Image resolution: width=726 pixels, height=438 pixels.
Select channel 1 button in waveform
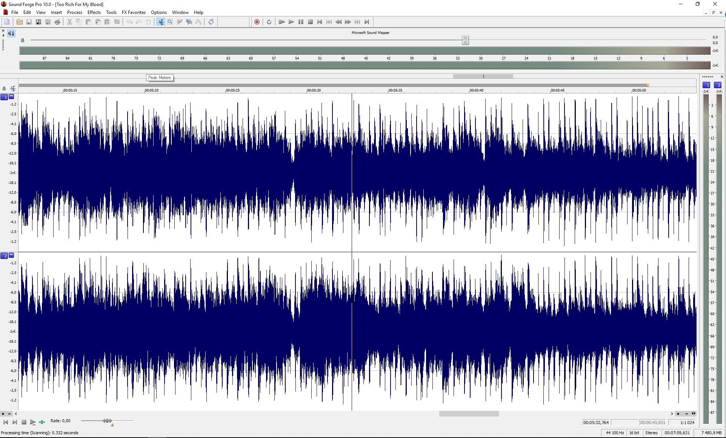point(5,97)
